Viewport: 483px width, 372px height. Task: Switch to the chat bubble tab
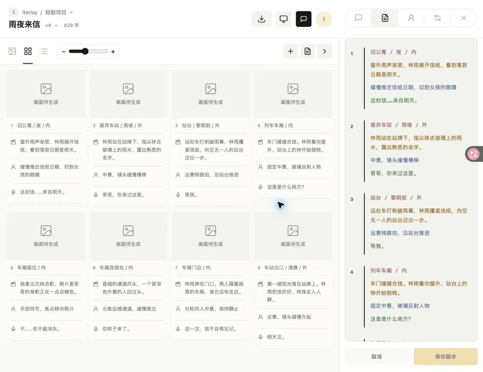pyautogui.click(x=359, y=18)
